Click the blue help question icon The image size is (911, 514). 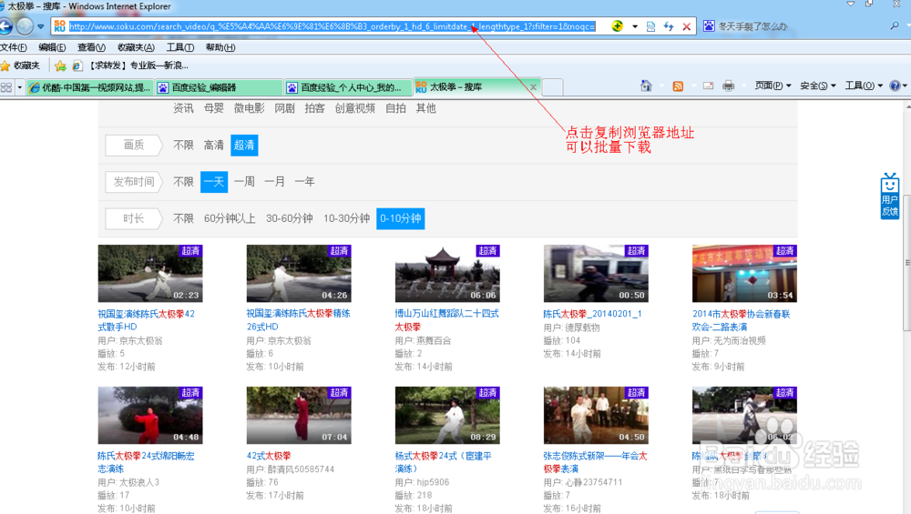[x=896, y=86]
